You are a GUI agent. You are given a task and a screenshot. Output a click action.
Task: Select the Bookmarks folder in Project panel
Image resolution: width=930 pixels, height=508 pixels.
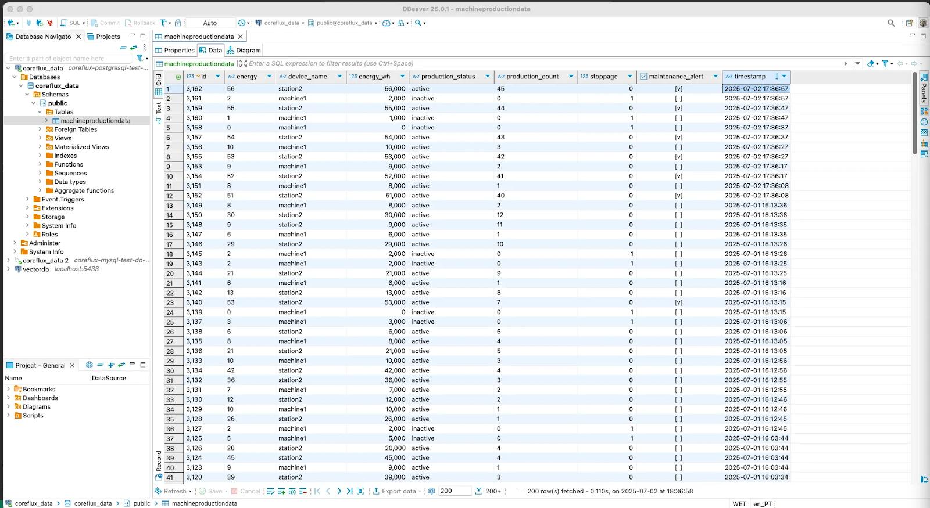35,390
